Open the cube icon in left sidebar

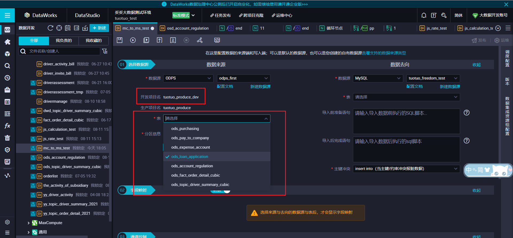[x=7, y=54]
